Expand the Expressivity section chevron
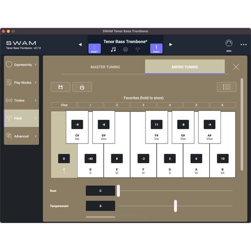The image size is (251, 251). 36,65
